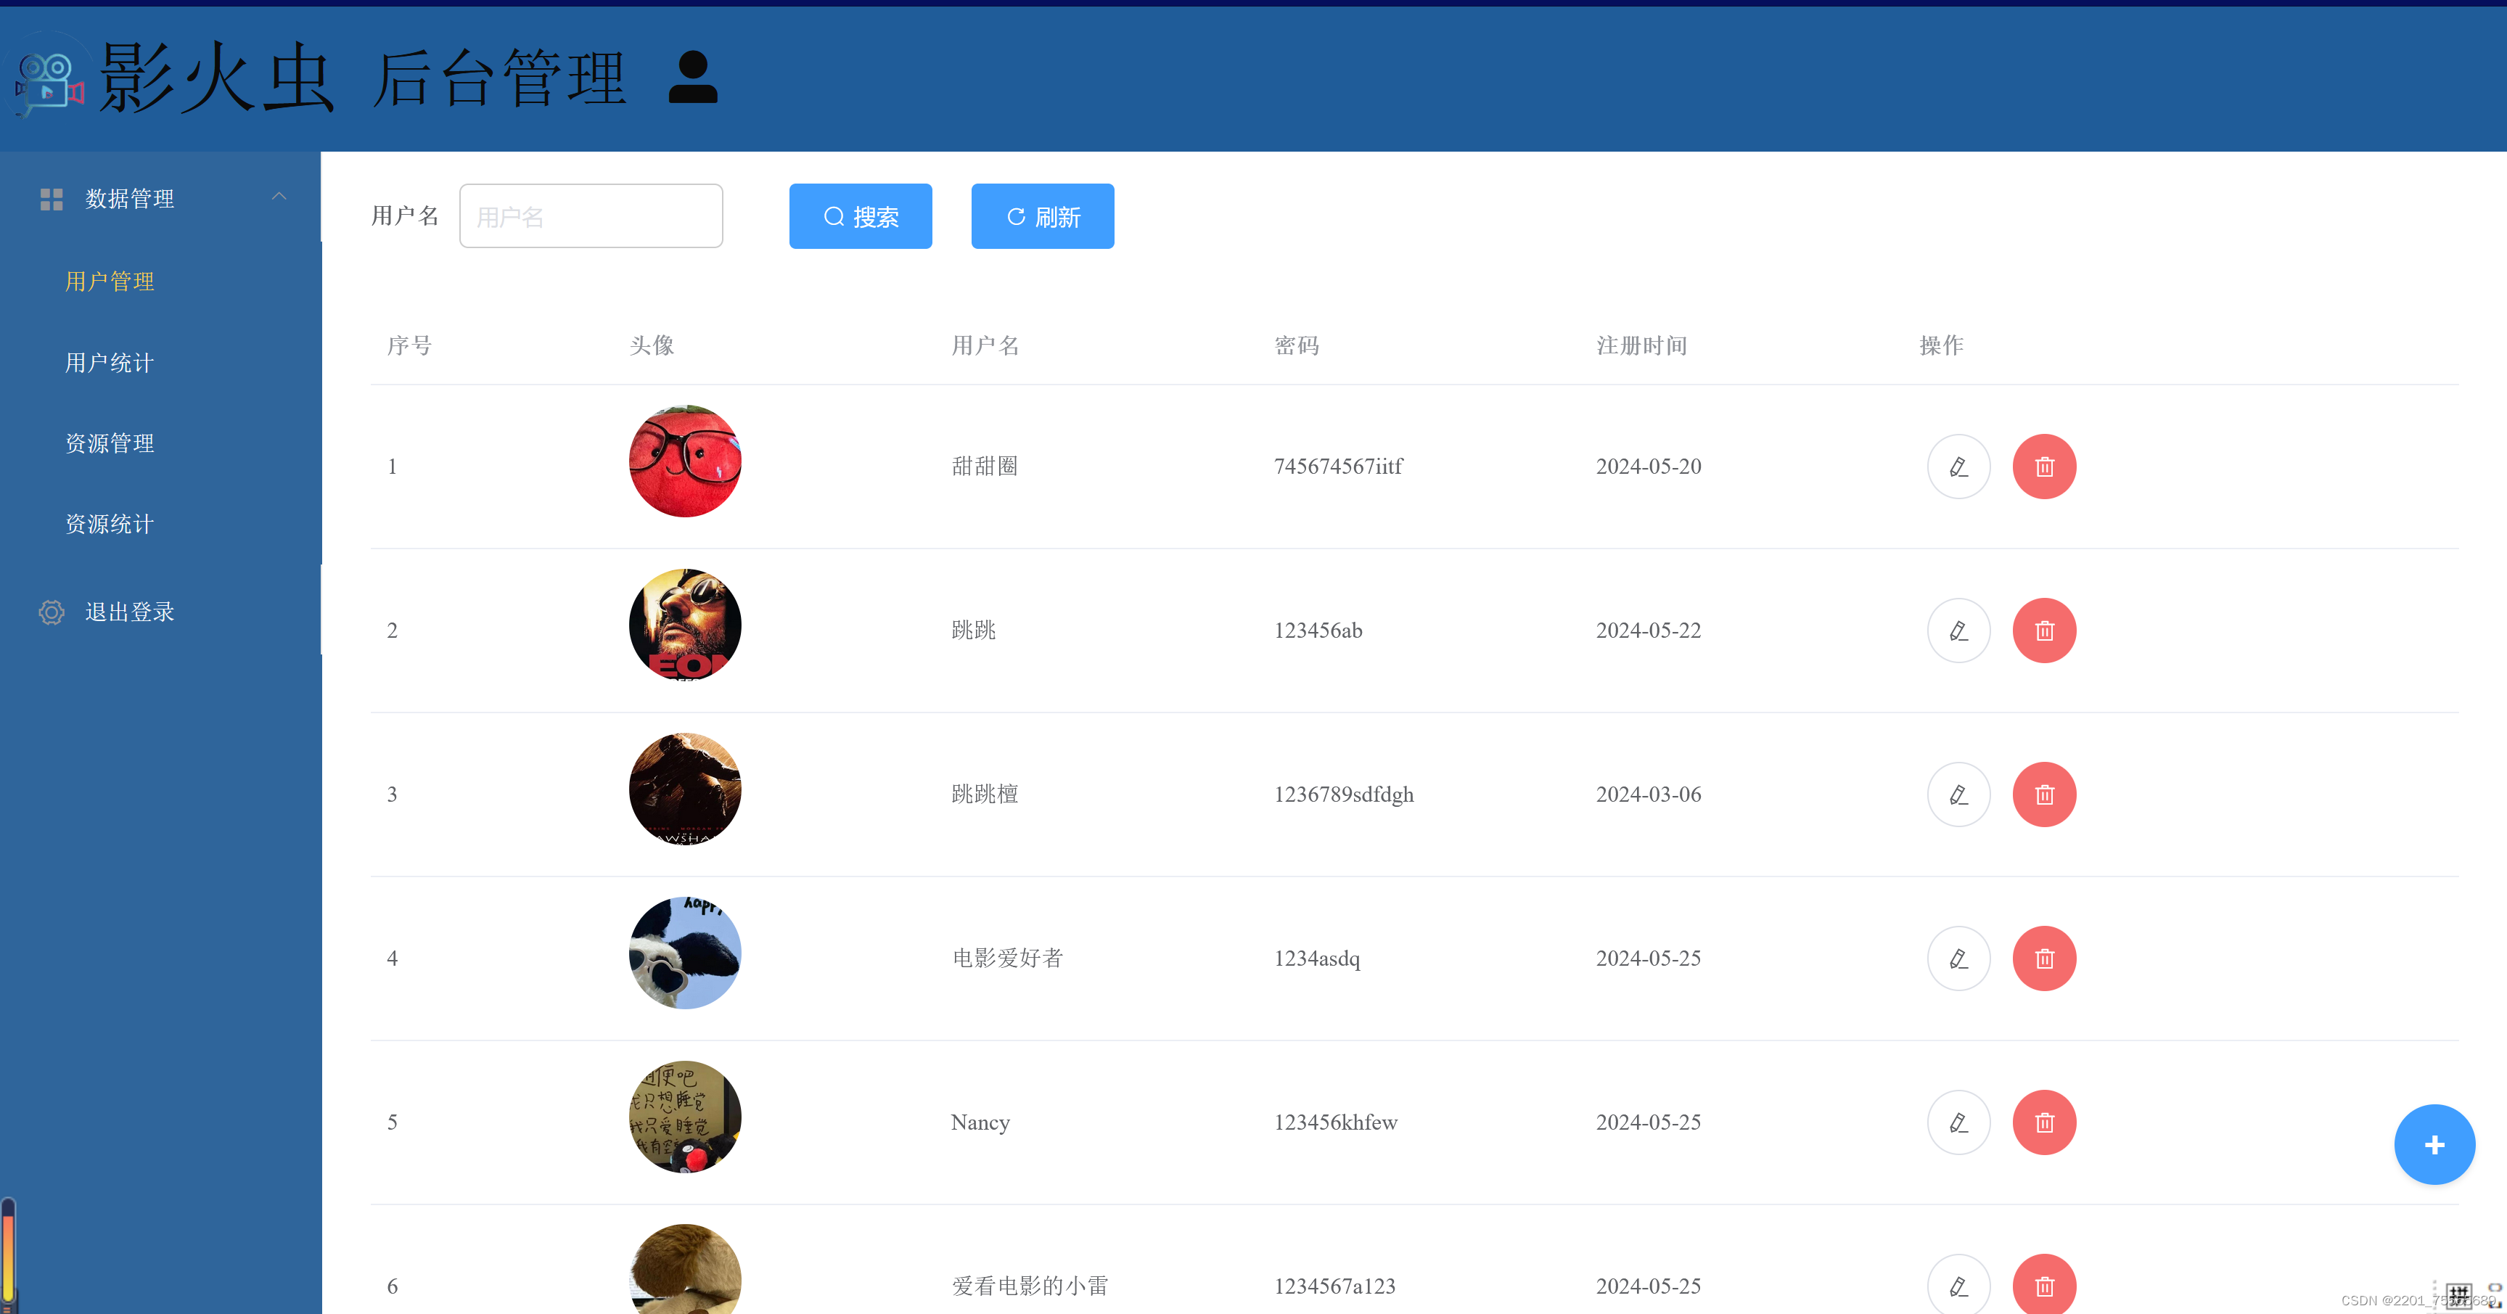Select username cell 甜甜圈

(x=985, y=467)
